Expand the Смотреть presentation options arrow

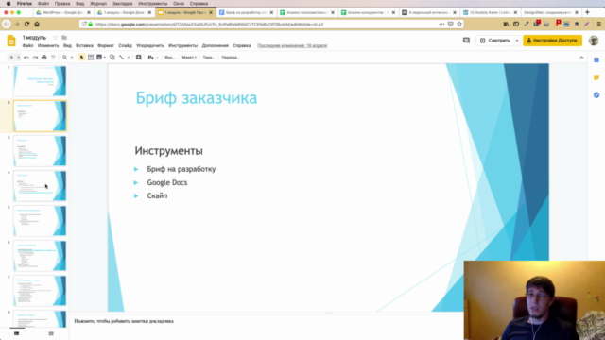pos(517,40)
